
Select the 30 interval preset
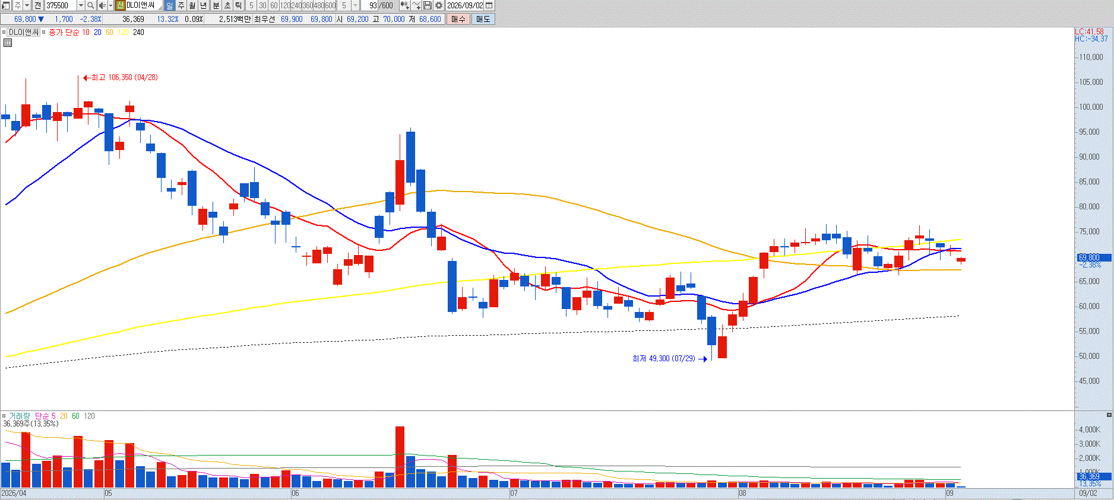(x=262, y=5)
